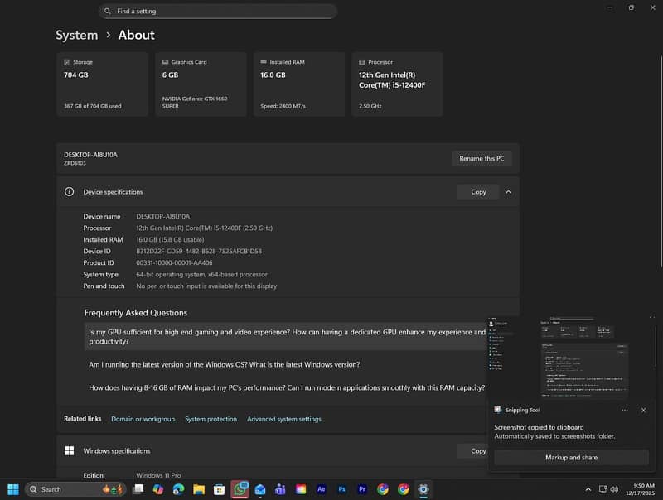The width and height of the screenshot is (663, 500).
Task: Click Markup and share in the notification
Action: click(572, 457)
